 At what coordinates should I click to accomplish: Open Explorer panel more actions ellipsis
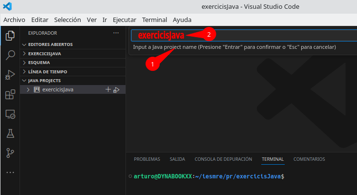tap(116, 33)
